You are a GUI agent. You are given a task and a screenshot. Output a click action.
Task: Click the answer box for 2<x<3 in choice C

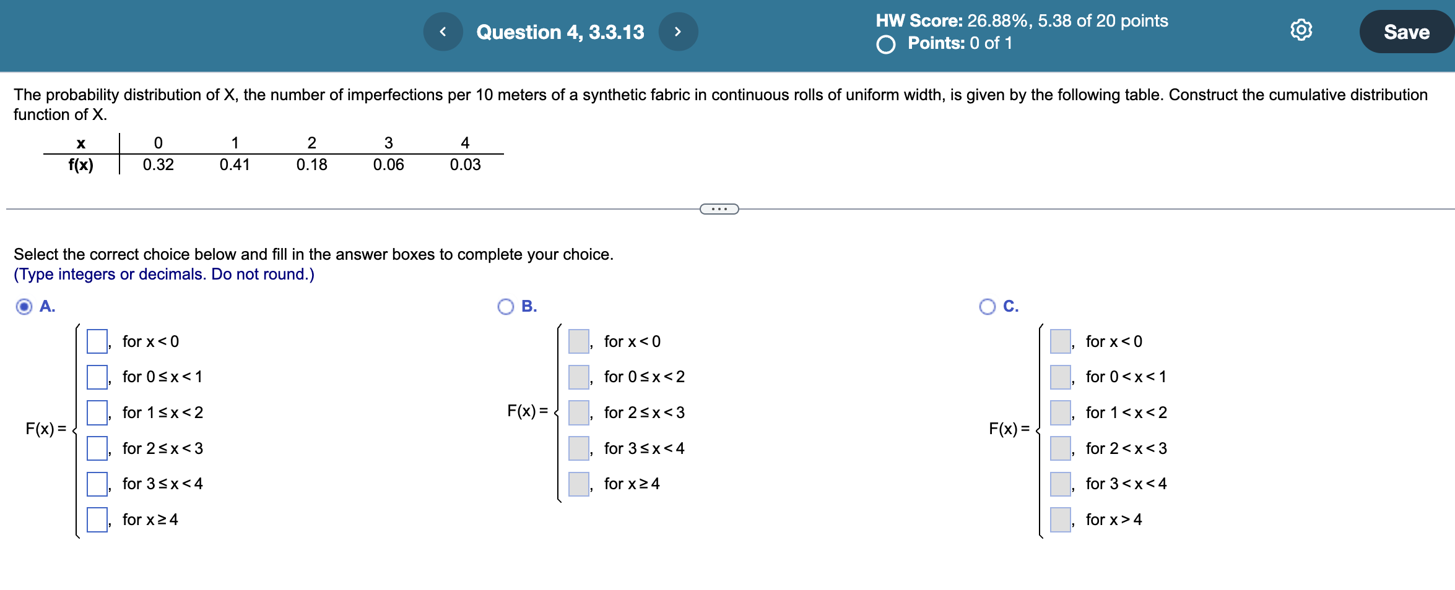[x=1059, y=448]
